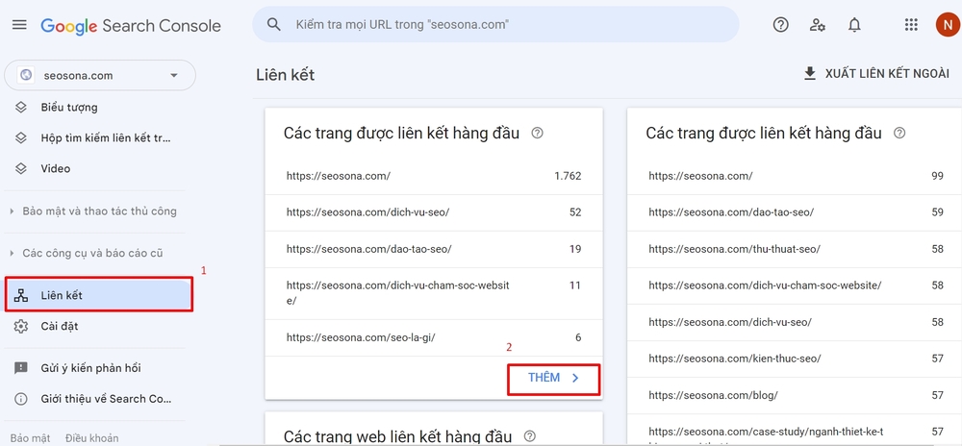962x446 pixels.
Task: Select right card dich-vu-seo row with 58
Action: pos(795,322)
